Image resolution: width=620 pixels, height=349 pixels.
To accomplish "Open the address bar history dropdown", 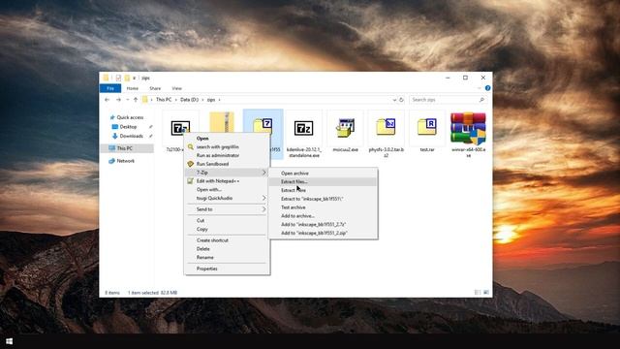I will [394, 100].
